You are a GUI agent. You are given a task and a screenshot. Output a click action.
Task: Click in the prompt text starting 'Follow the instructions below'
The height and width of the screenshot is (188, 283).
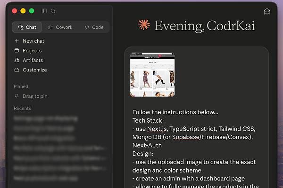175,112
